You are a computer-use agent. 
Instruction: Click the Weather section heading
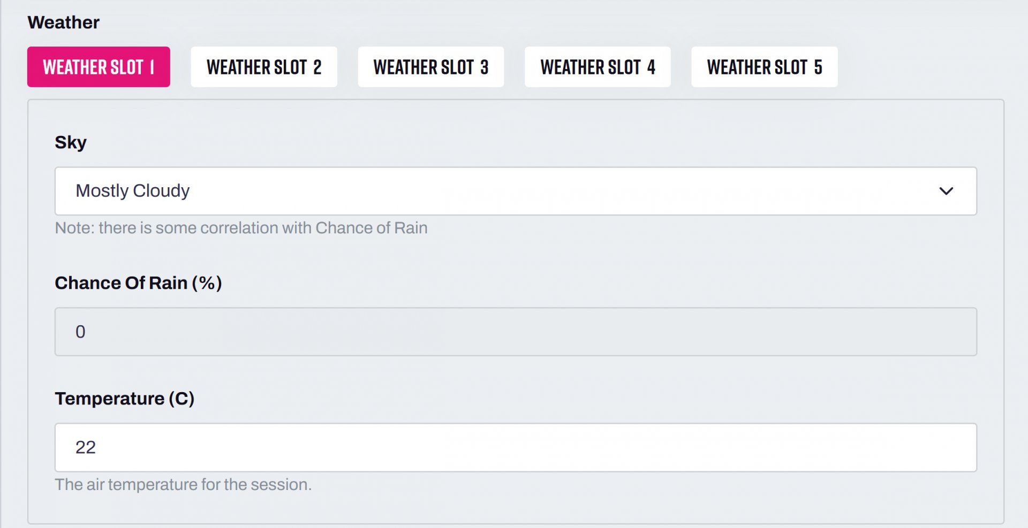[63, 22]
